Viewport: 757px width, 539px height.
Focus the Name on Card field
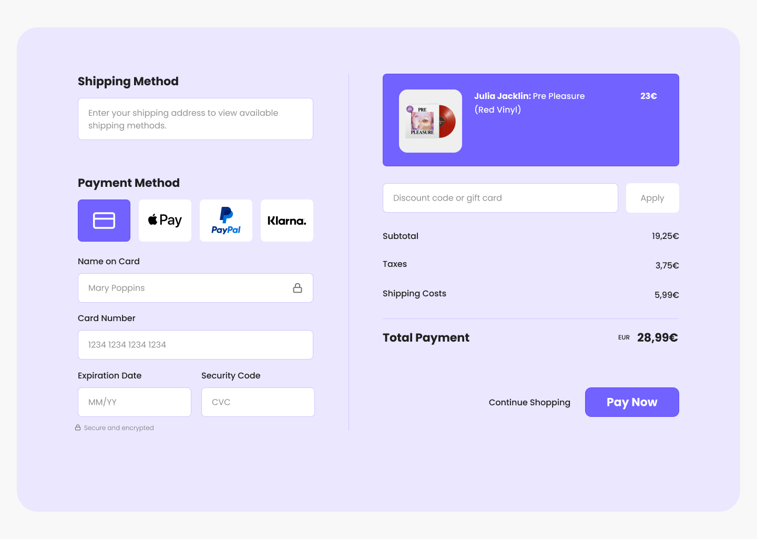tap(196, 288)
